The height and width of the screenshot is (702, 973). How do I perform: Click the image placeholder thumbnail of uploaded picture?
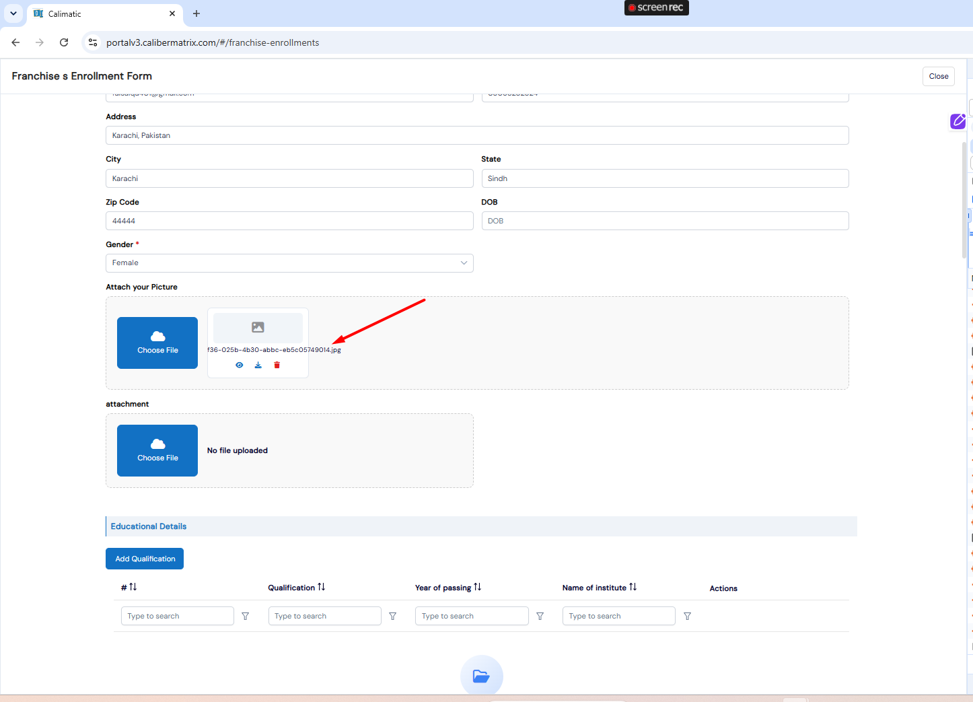click(x=258, y=328)
